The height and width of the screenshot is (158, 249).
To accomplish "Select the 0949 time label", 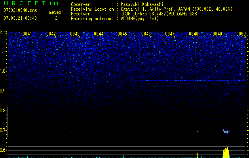I will click(x=217, y=34).
